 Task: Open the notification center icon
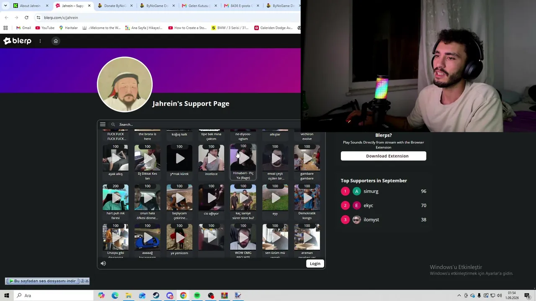click(x=527, y=296)
